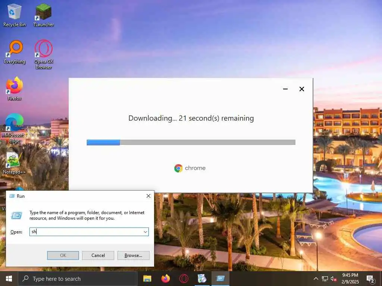Expand the Open field dropdown in Run
382x286 pixels.
coord(145,232)
